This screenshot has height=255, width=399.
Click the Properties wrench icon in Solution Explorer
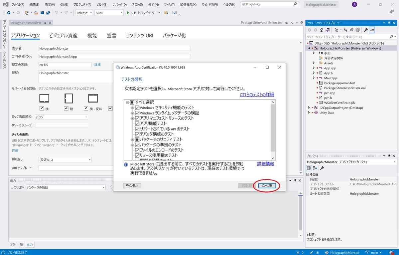click(x=366, y=30)
